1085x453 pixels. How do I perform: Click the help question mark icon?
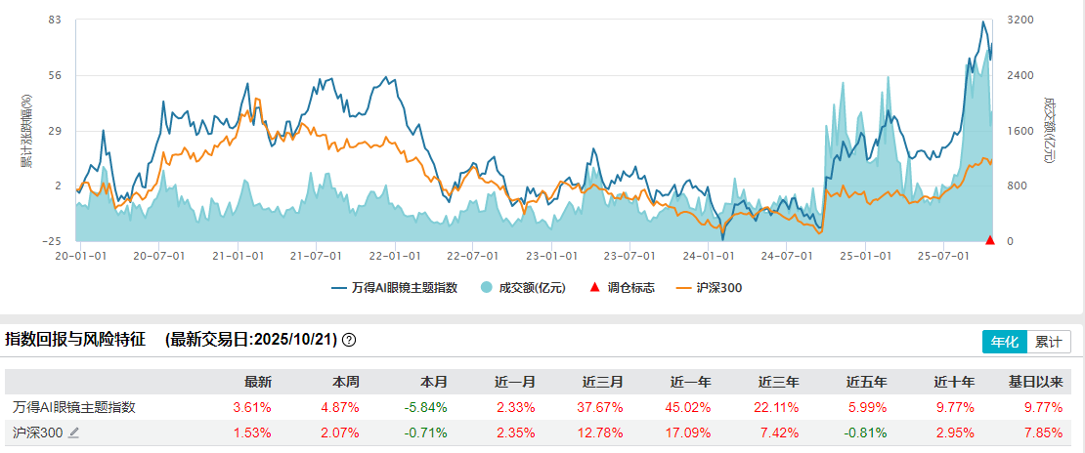pyautogui.click(x=349, y=341)
